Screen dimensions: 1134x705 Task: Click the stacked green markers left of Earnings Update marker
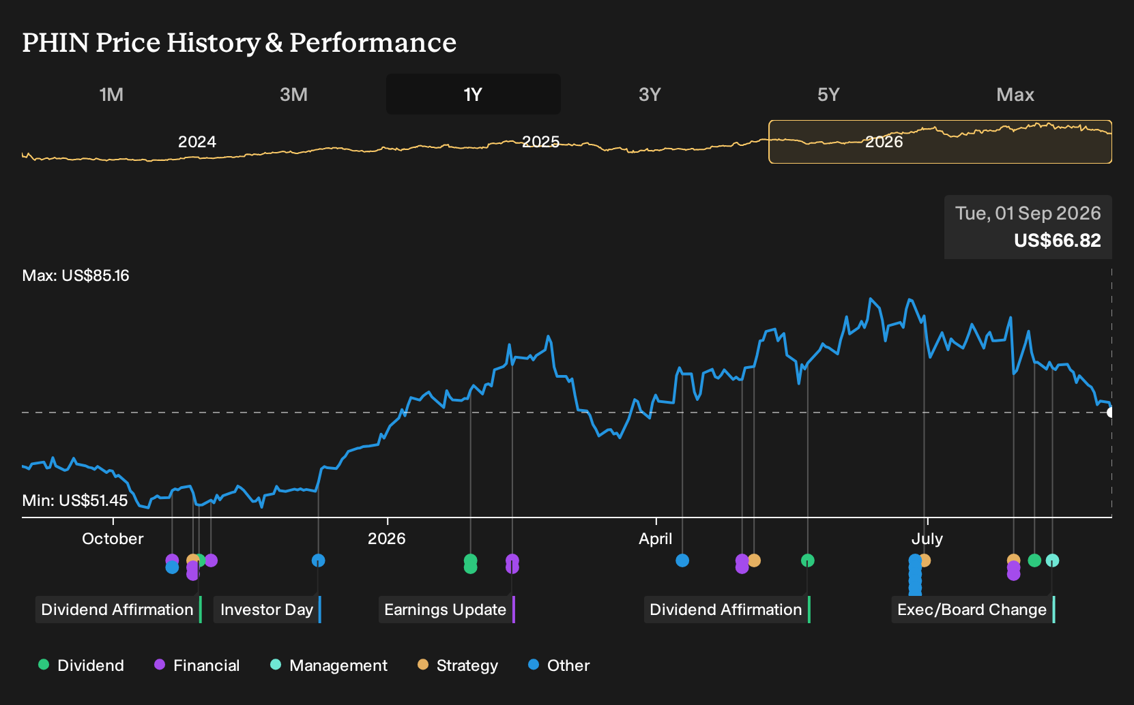click(470, 564)
